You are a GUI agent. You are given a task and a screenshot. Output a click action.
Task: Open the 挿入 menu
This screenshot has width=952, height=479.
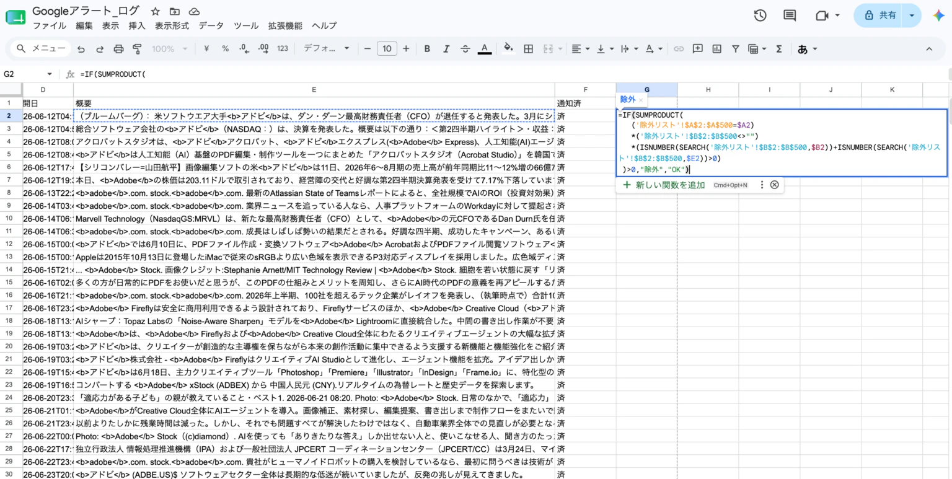(x=137, y=25)
